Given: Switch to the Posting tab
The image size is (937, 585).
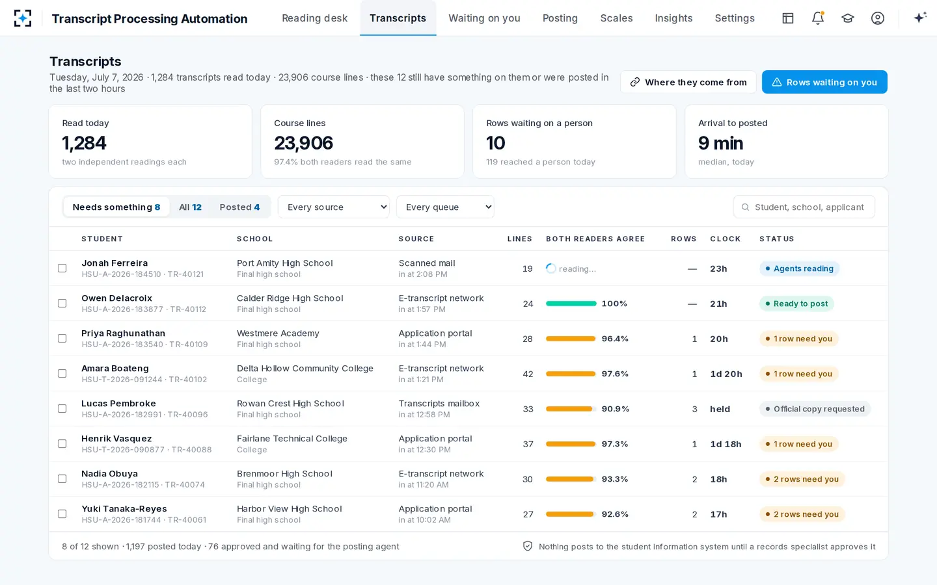Looking at the screenshot, I should pyautogui.click(x=560, y=18).
